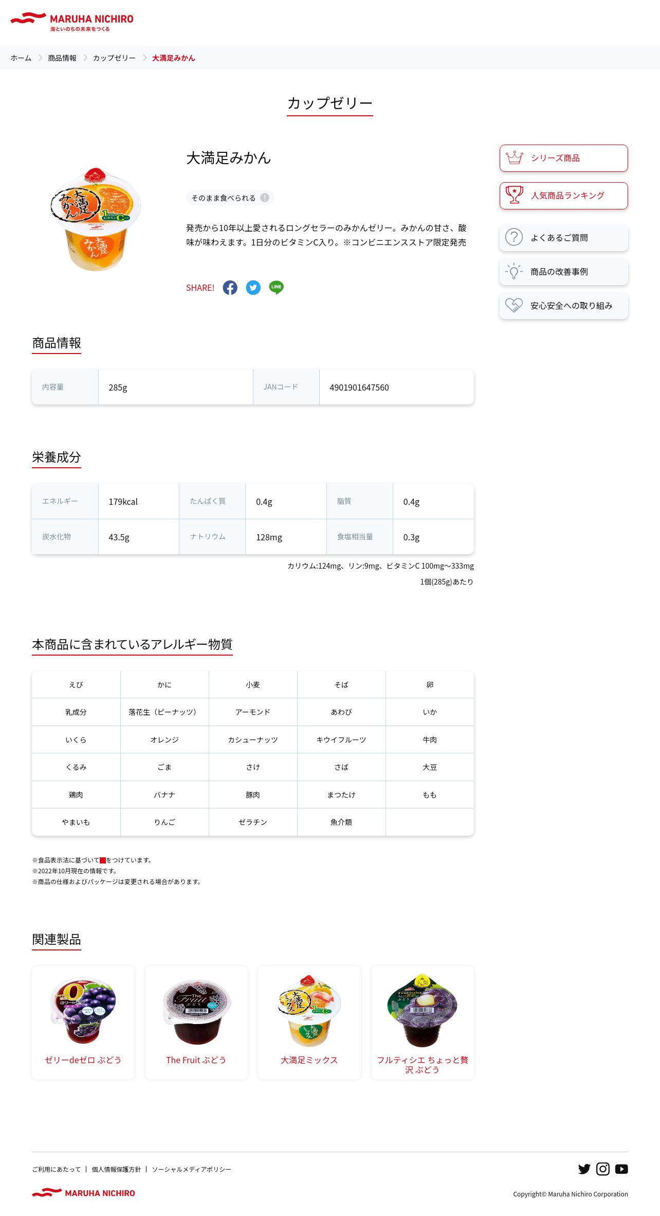
Task: Click the 179kcal energy value
Action: 123,502
